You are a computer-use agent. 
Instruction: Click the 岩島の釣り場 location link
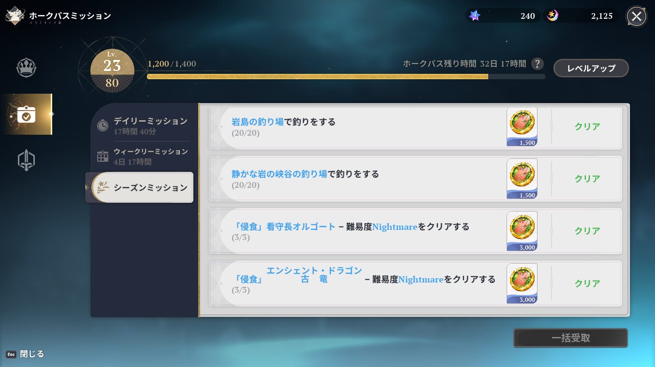[257, 122]
